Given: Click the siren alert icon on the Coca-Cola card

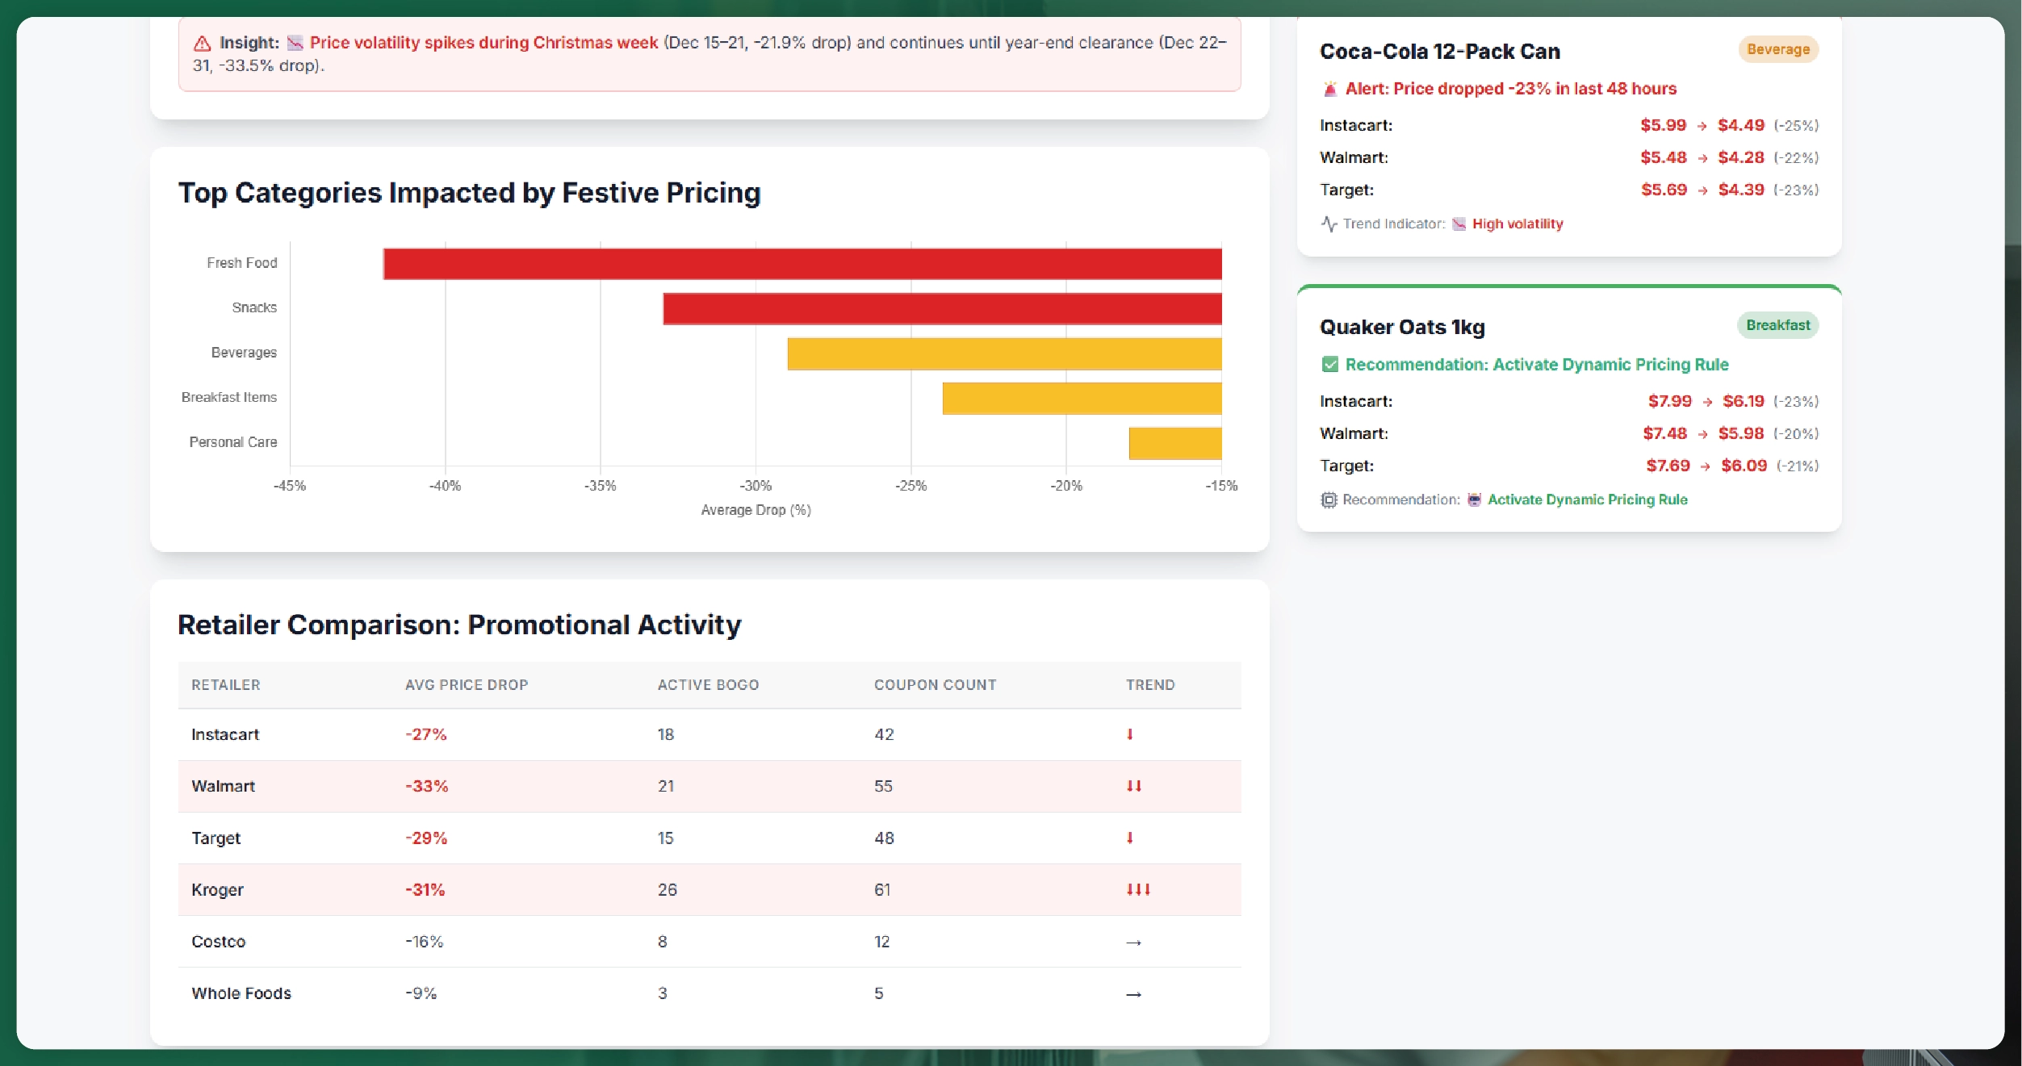Looking at the screenshot, I should pyautogui.click(x=1331, y=89).
